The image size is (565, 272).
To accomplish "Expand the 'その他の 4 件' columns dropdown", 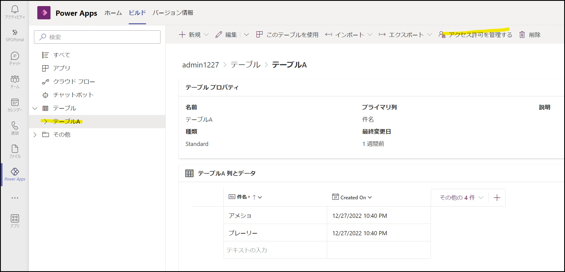I will click(461, 198).
